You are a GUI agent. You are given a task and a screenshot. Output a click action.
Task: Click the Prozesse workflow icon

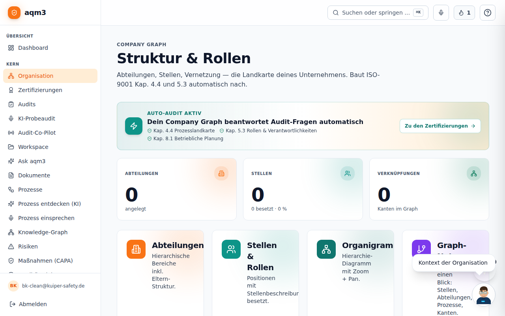pyautogui.click(x=11, y=190)
